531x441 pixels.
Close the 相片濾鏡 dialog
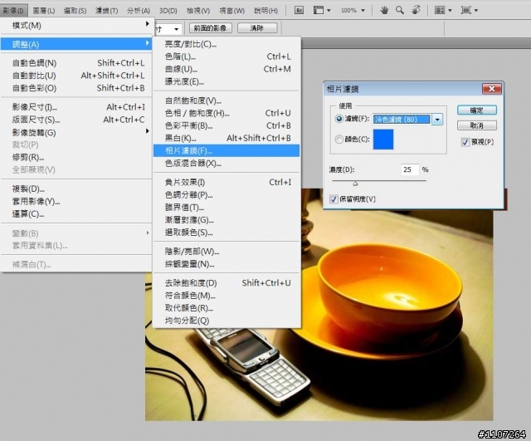[x=491, y=89]
